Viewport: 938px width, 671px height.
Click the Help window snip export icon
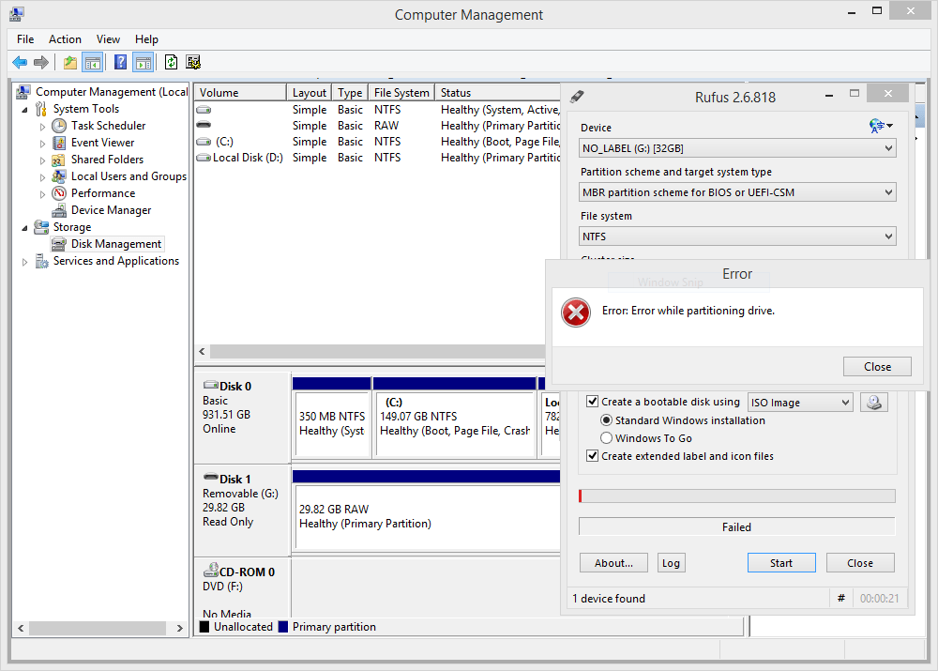pyautogui.click(x=193, y=62)
